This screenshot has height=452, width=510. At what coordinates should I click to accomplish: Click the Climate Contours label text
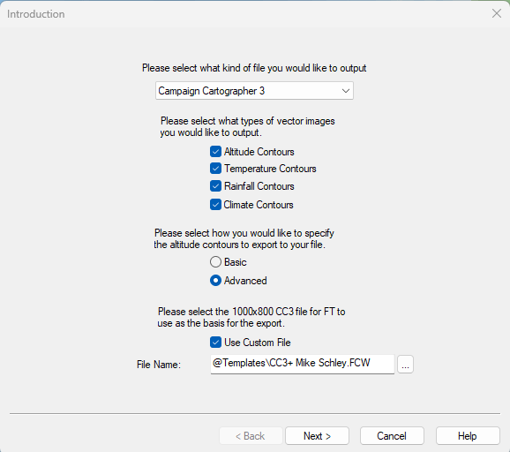point(259,205)
